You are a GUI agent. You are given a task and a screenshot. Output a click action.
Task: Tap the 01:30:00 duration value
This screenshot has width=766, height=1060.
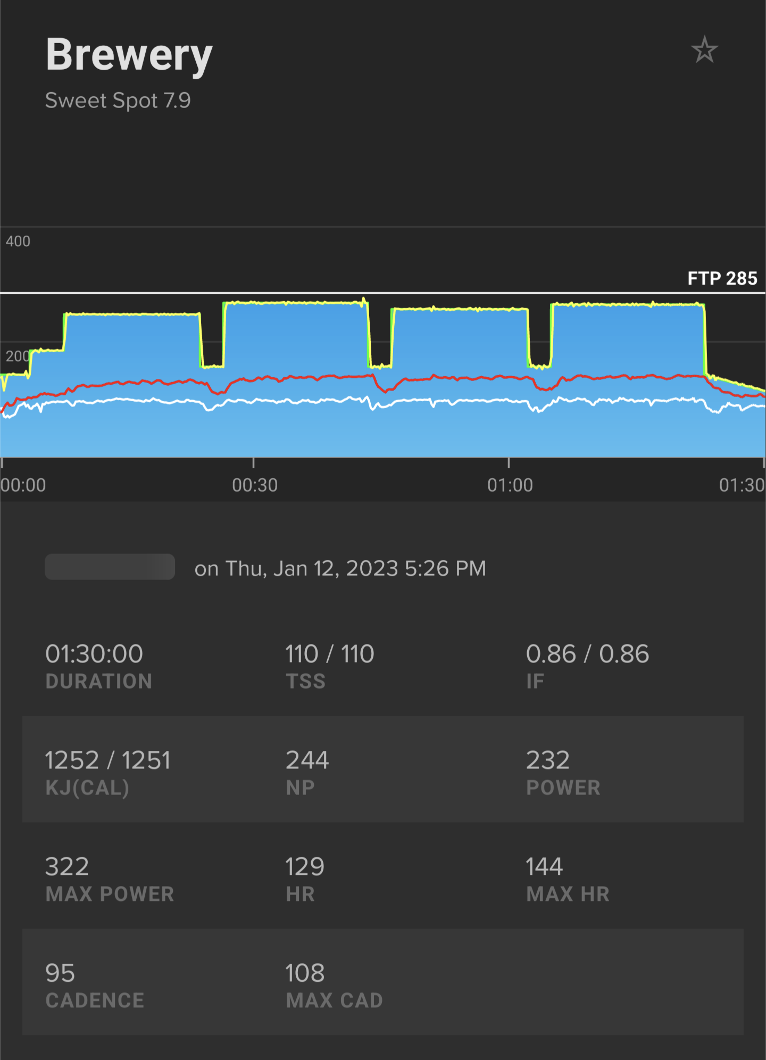click(x=94, y=654)
